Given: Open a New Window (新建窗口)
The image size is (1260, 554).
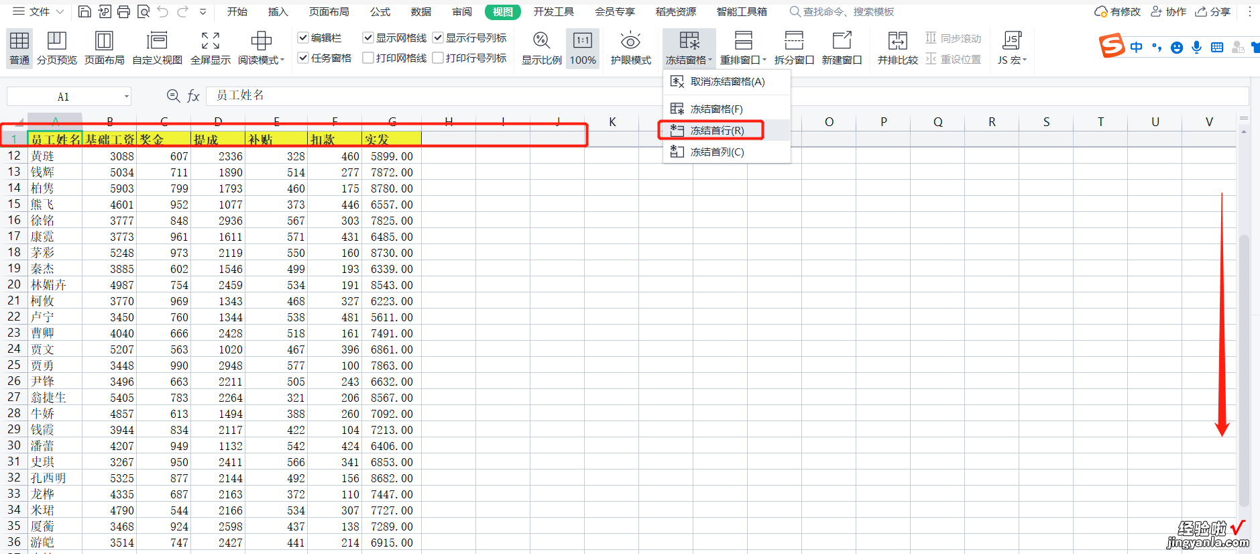Looking at the screenshot, I should point(842,48).
